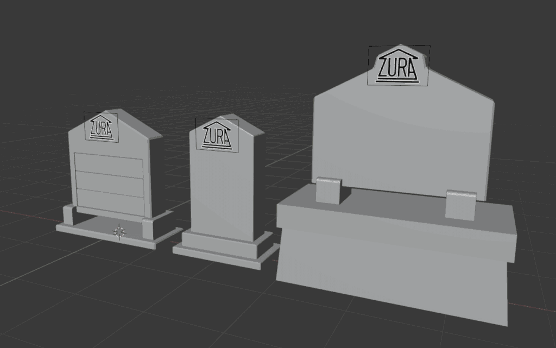The image size is (556, 348).
Task: Select the left support block on the large tombstone
Action: tap(328, 191)
